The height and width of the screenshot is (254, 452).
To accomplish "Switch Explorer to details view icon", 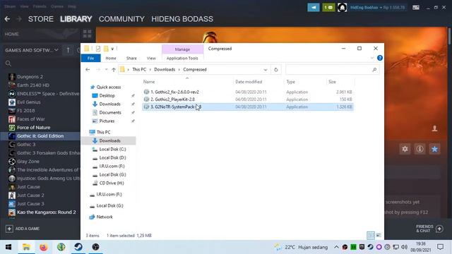I will [371, 235].
